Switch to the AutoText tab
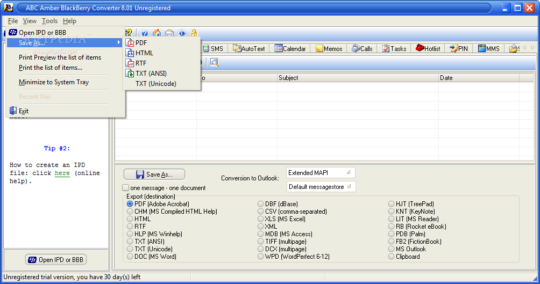 [x=249, y=48]
